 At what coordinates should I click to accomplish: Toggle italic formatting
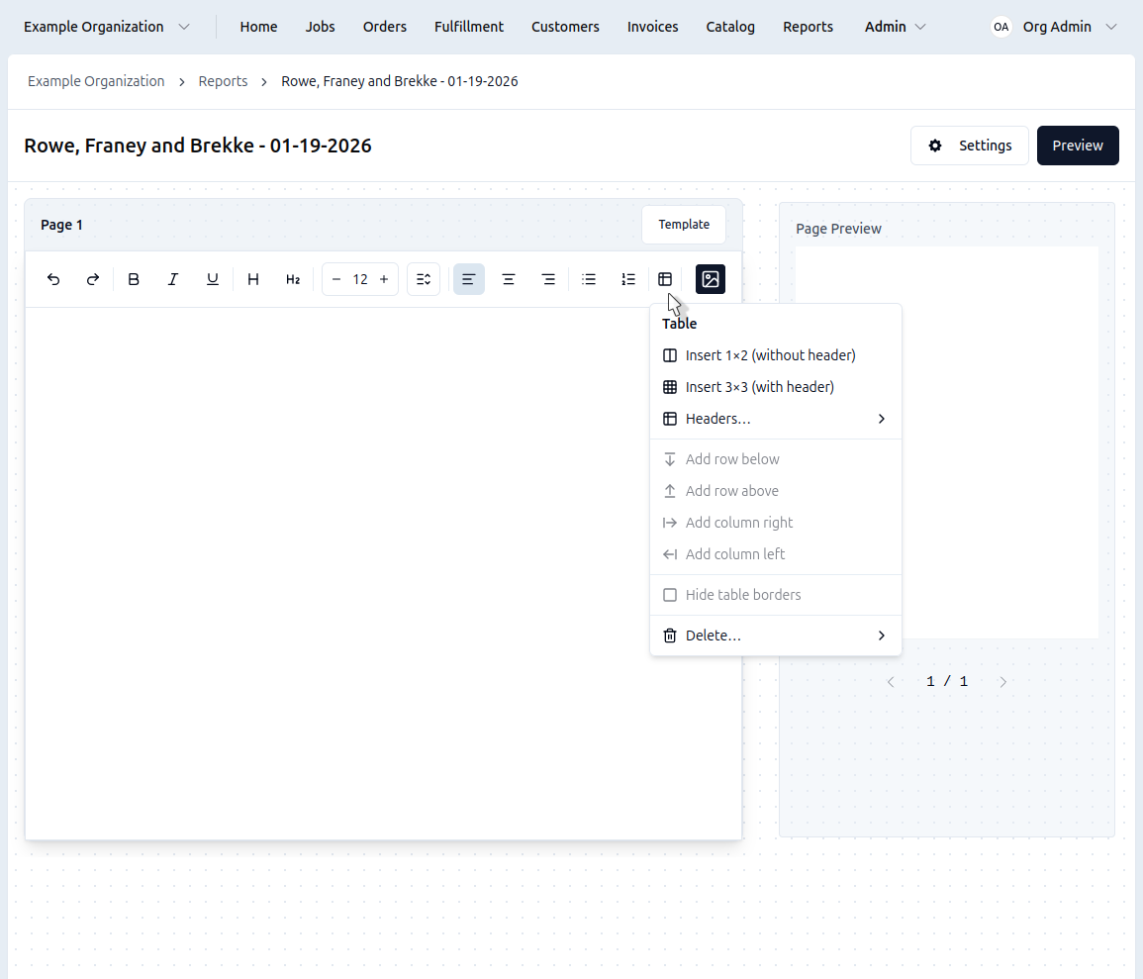[173, 279]
